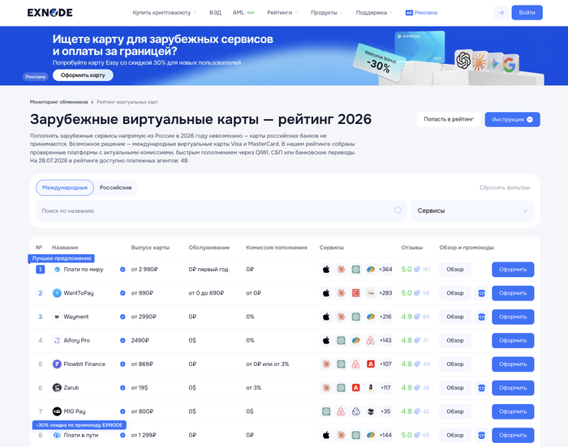
Task: Focus the Поиск по названию field
Action: (221, 211)
